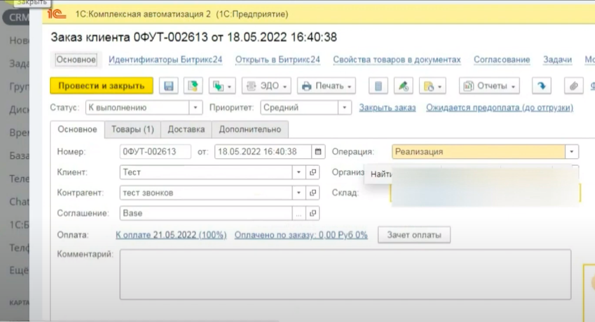Select the inner Основное tab
The image size is (595, 322).
(77, 130)
